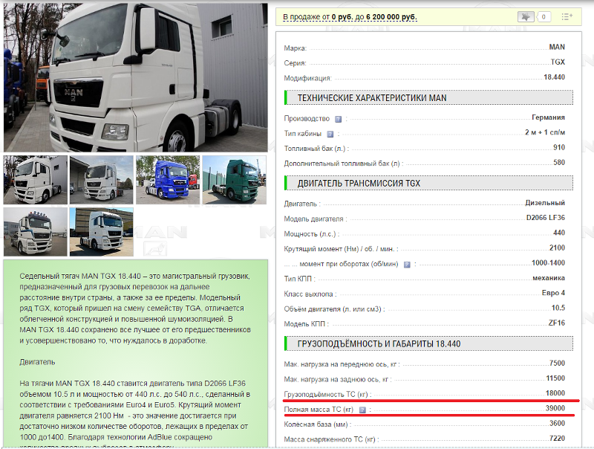Click the Двигатель subheading in the green description box
Image resolution: width=594 pixels, height=449 pixels.
tap(37, 362)
